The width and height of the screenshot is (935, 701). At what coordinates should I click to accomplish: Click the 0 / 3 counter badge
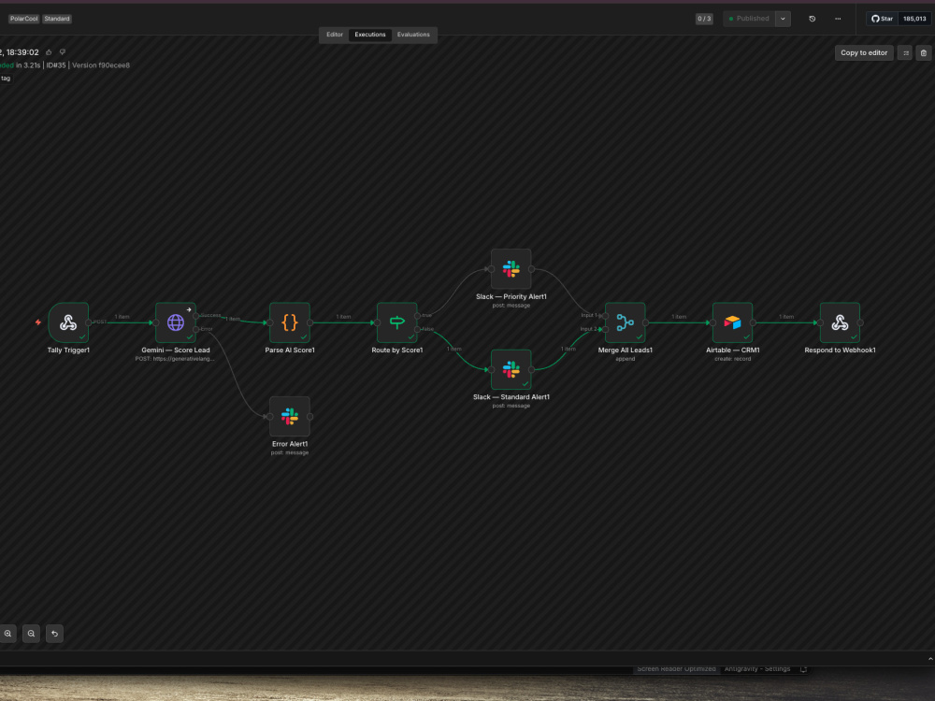pyautogui.click(x=704, y=19)
